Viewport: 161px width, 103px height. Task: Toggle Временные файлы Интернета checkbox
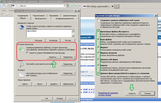[x=98, y=31]
